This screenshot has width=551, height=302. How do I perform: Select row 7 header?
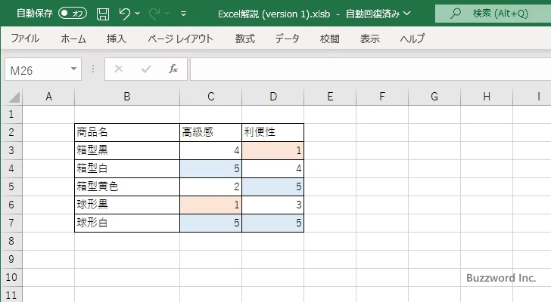(11, 223)
